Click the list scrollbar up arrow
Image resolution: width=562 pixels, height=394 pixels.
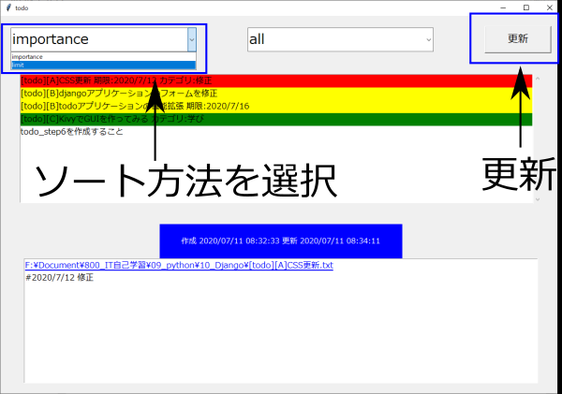tap(538, 79)
